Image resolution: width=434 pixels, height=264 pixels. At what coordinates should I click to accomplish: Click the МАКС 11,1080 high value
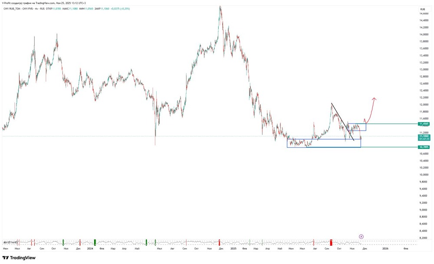pyautogui.click(x=70, y=9)
